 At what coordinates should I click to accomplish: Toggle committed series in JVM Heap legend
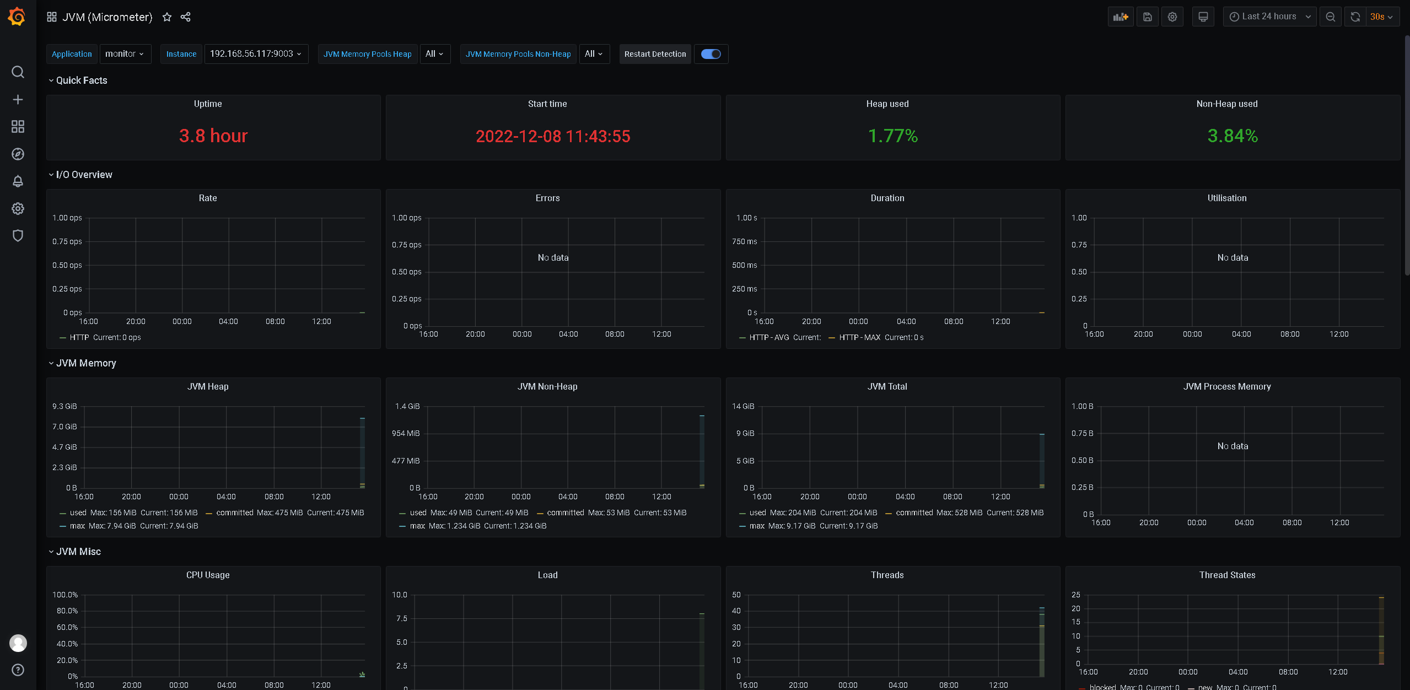(234, 513)
